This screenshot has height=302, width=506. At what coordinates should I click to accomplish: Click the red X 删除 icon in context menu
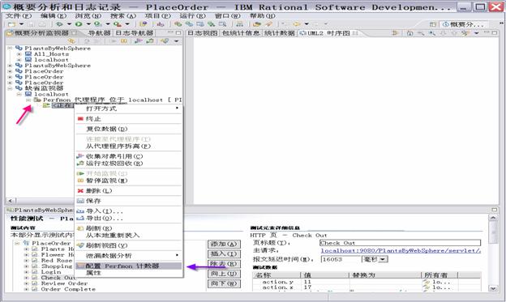coord(80,191)
